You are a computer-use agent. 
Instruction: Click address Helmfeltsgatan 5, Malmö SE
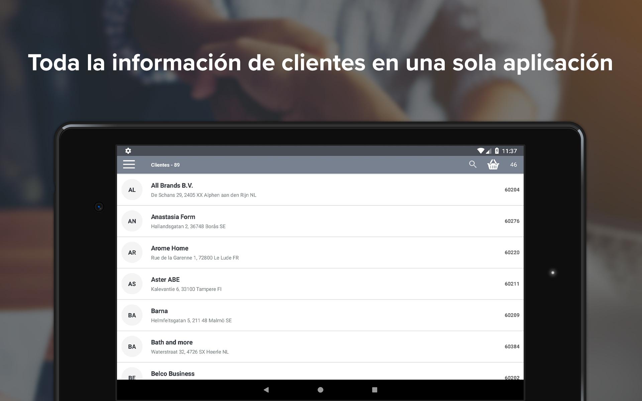tap(191, 320)
